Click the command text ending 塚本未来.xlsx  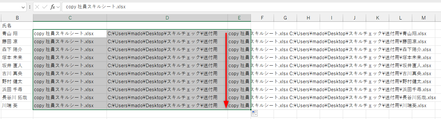coord(330,57)
